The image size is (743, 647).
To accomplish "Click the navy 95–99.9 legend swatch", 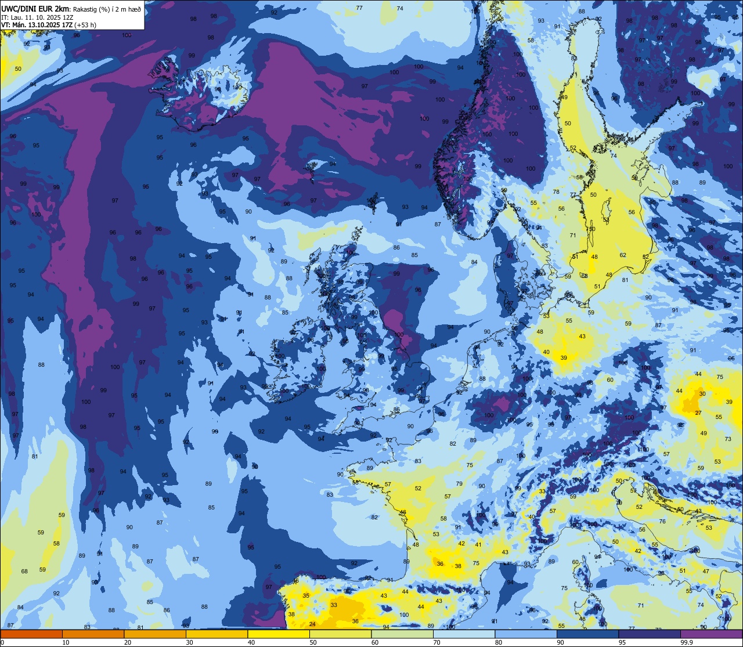I will pyautogui.click(x=650, y=633).
